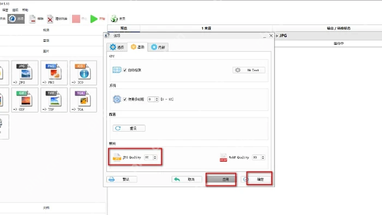
Task: Click the thread count spinner arrows
Action: coord(157,99)
